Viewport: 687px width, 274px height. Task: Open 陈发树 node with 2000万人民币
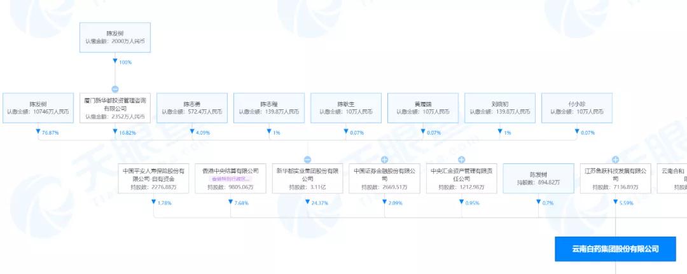(x=114, y=38)
